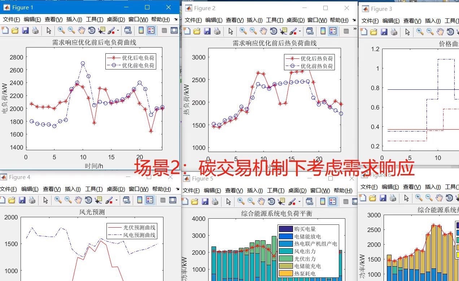Open 插入(I) menu in Figure 4

(73, 189)
